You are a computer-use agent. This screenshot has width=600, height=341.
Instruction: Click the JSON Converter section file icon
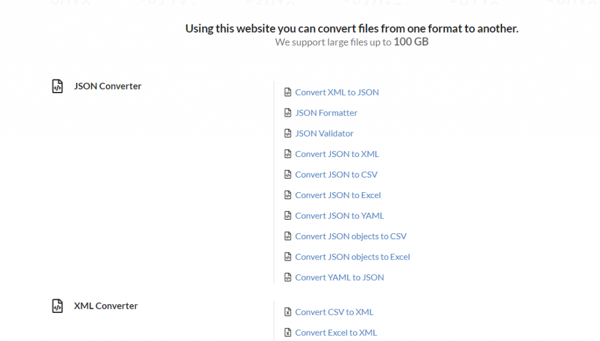tap(57, 86)
